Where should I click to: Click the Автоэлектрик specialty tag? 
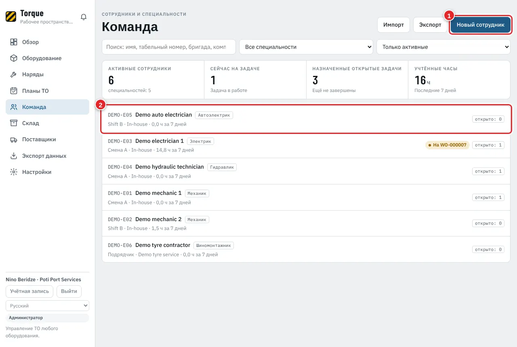[x=214, y=115]
